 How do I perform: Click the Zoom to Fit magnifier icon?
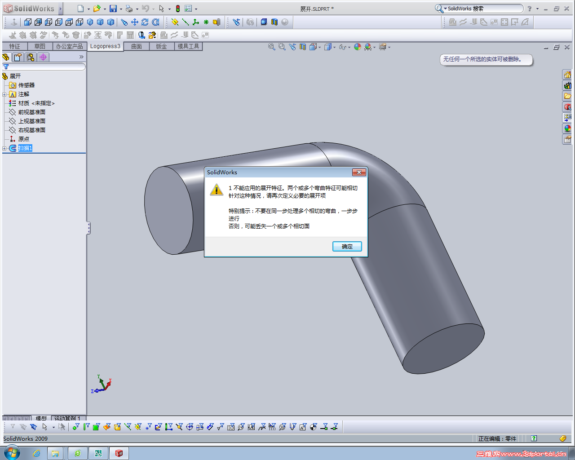pos(272,47)
